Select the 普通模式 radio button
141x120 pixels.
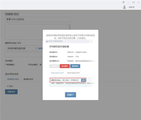6,64
